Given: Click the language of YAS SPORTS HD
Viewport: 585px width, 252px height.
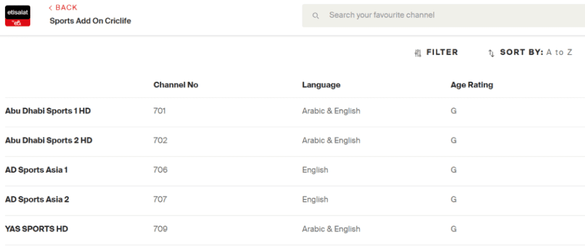Looking at the screenshot, I should coord(332,229).
